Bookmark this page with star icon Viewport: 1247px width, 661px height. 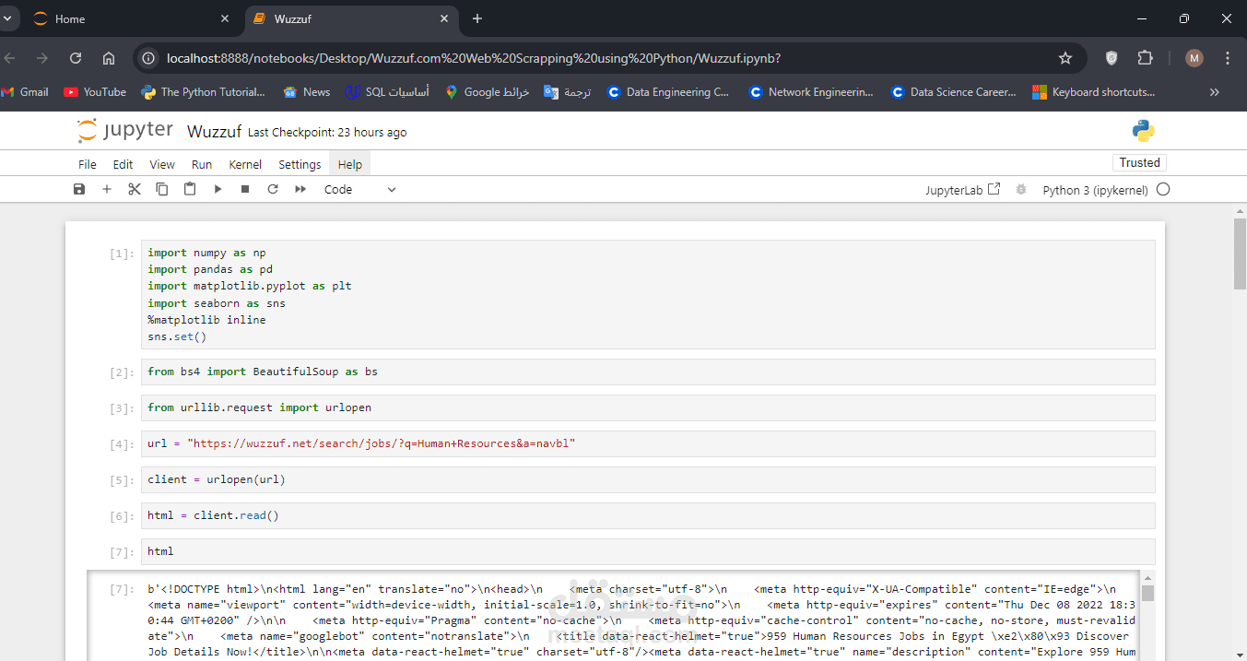pos(1065,58)
